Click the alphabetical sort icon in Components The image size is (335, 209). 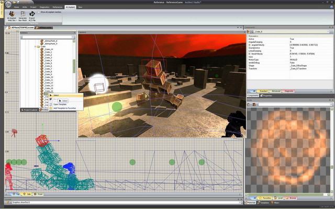click(x=252, y=31)
